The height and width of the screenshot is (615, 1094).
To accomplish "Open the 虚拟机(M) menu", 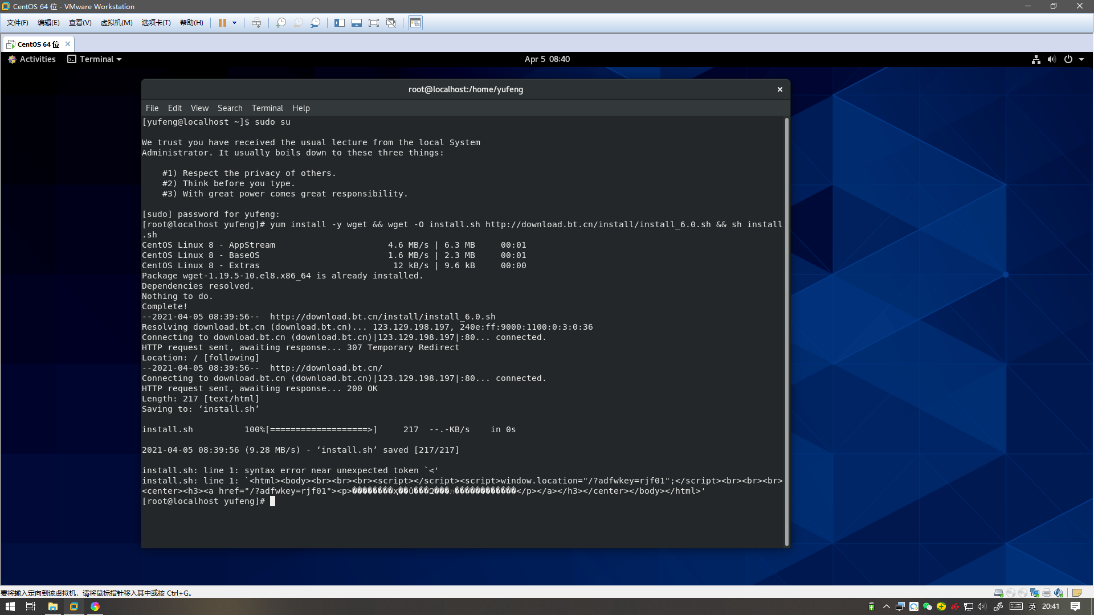I will [116, 23].
